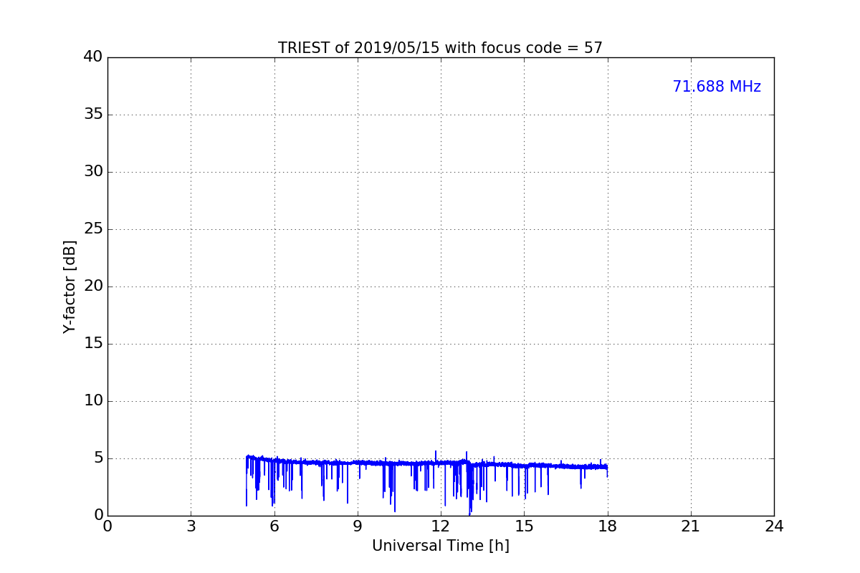Click y-axis tick label 35

click(x=93, y=115)
